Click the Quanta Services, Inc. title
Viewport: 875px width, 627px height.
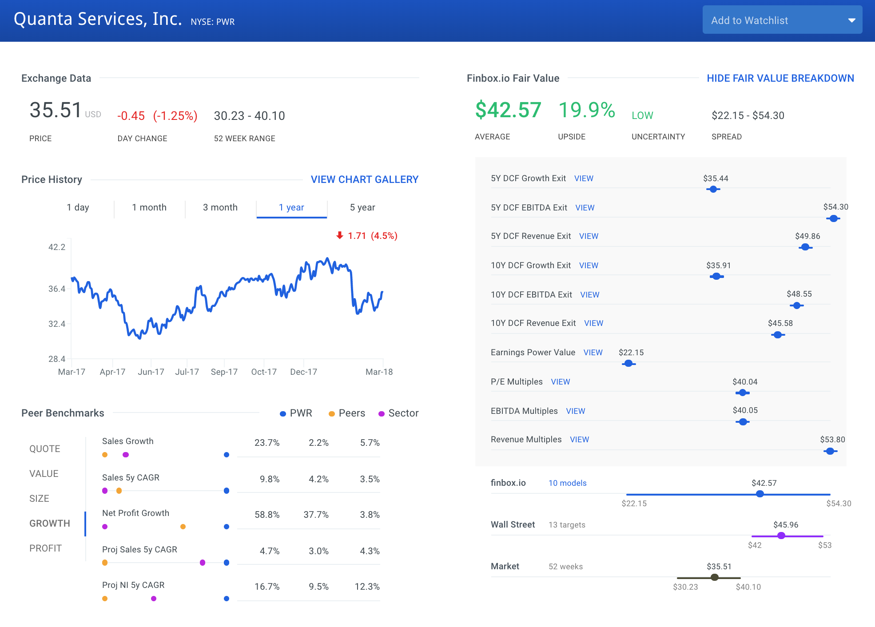click(x=98, y=19)
